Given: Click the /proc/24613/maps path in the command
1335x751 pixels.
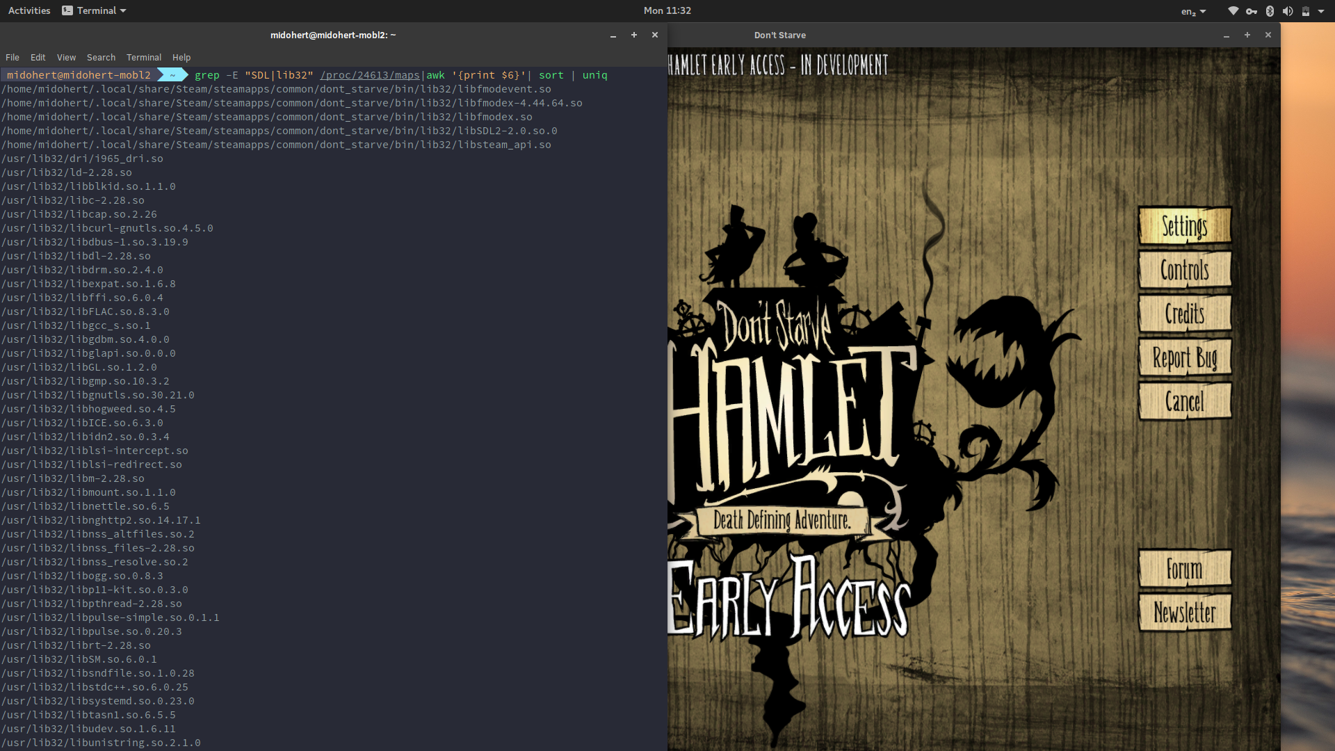Looking at the screenshot, I should tap(370, 75).
